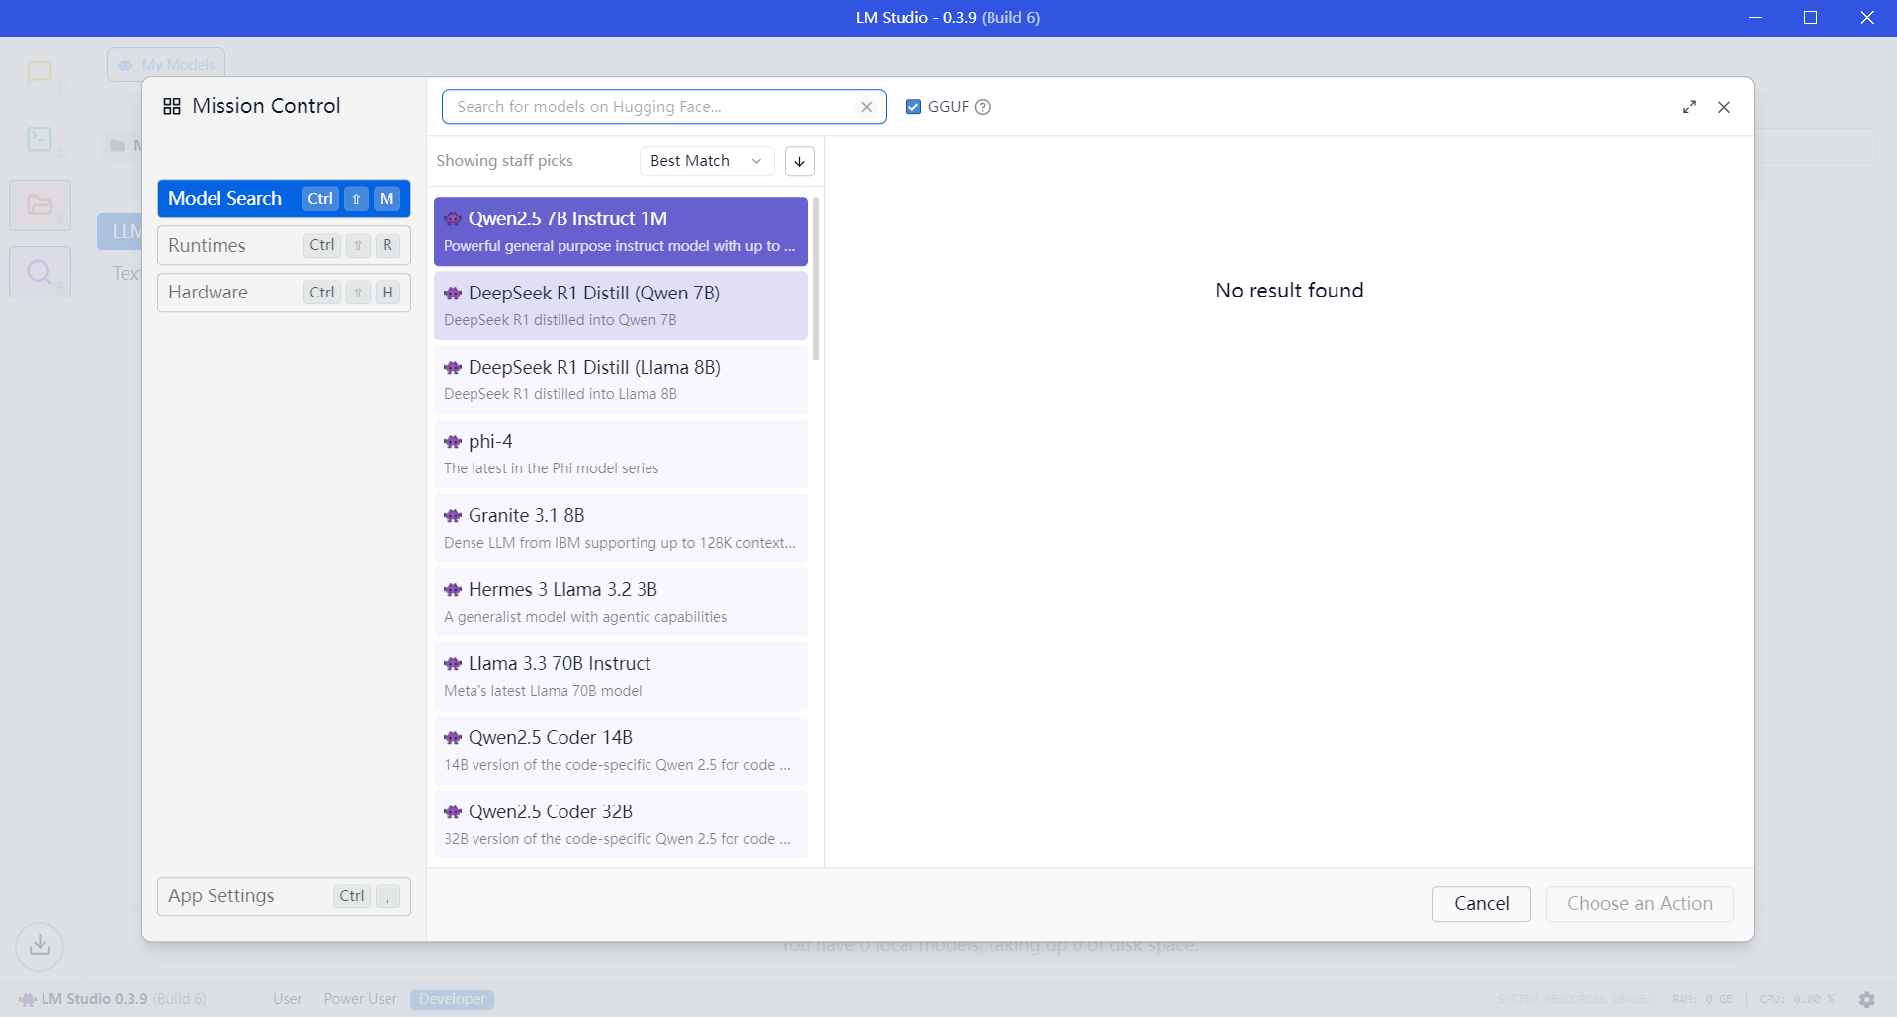1897x1017 pixels.
Task: Select the phi-4 model
Action: click(x=621, y=454)
